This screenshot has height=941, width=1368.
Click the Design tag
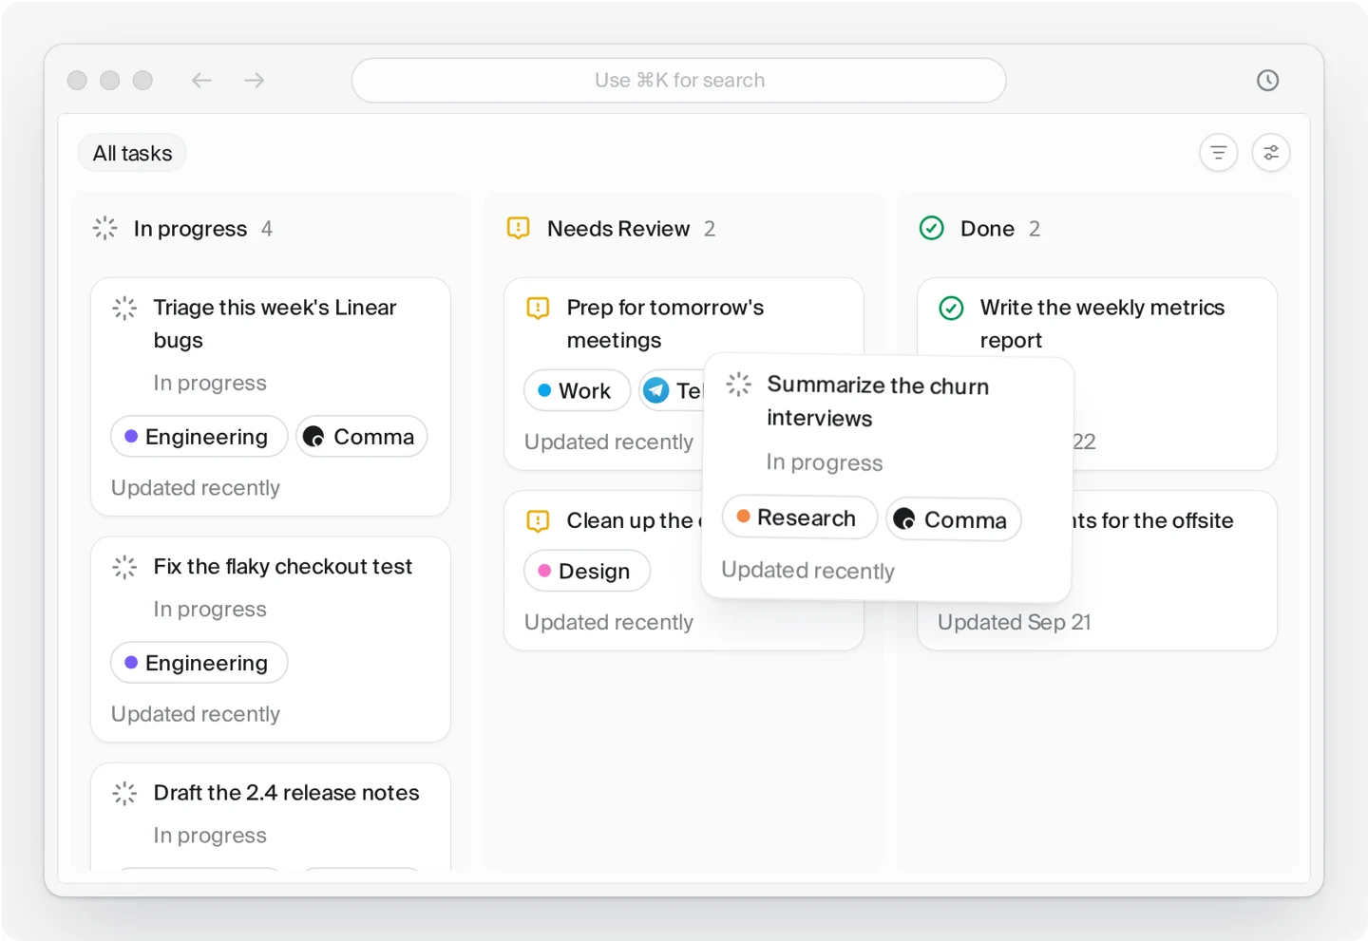(587, 571)
